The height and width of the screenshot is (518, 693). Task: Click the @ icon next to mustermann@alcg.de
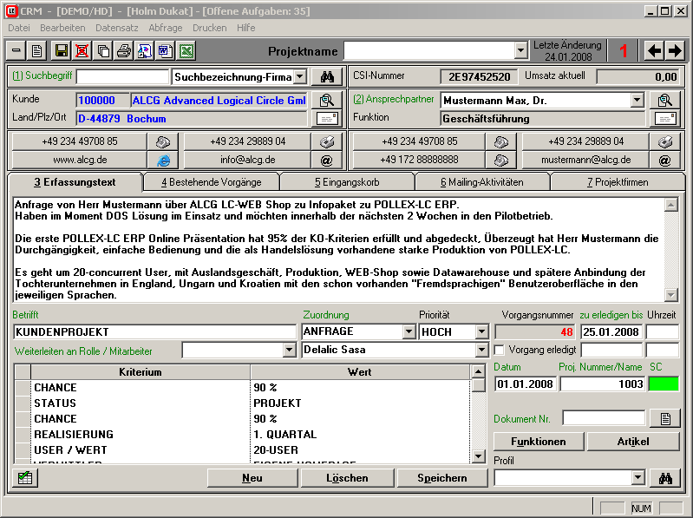click(x=666, y=160)
